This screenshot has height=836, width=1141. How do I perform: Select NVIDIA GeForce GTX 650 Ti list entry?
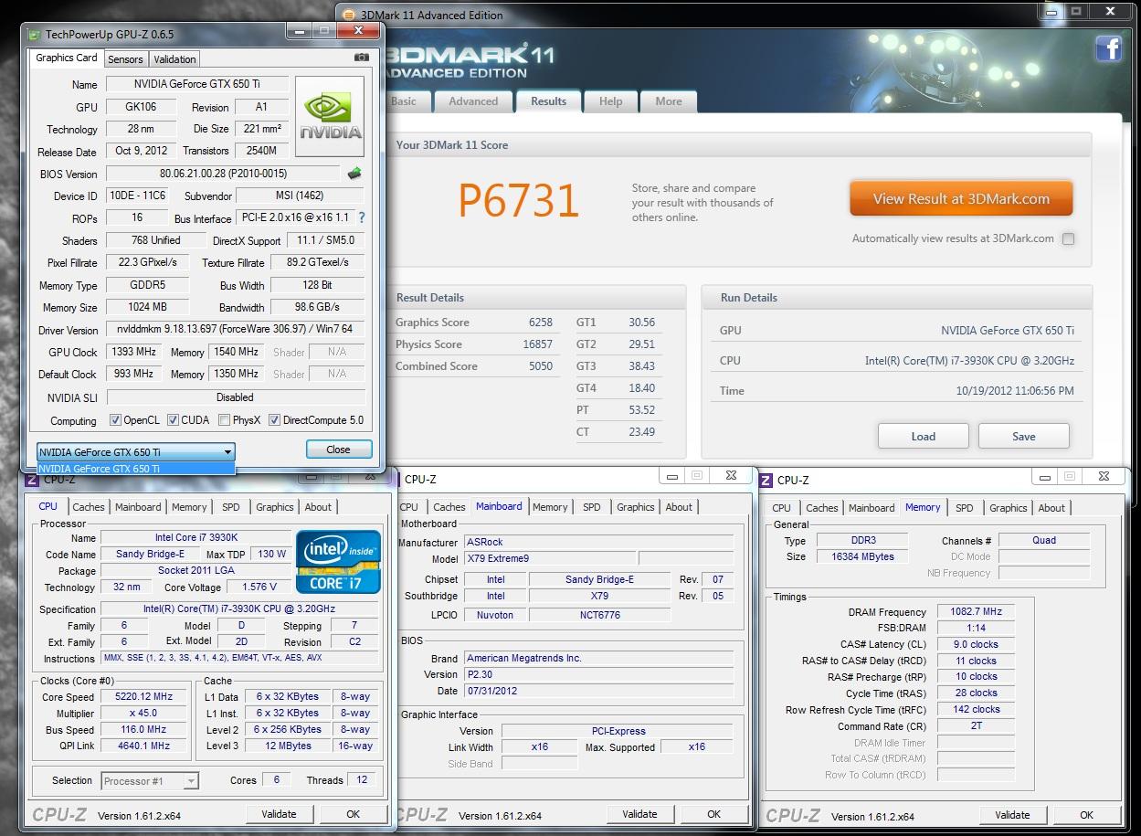click(x=136, y=469)
